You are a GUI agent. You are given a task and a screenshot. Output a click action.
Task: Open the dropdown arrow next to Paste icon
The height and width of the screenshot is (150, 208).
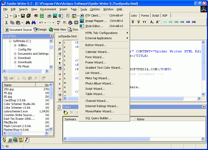(22, 23)
